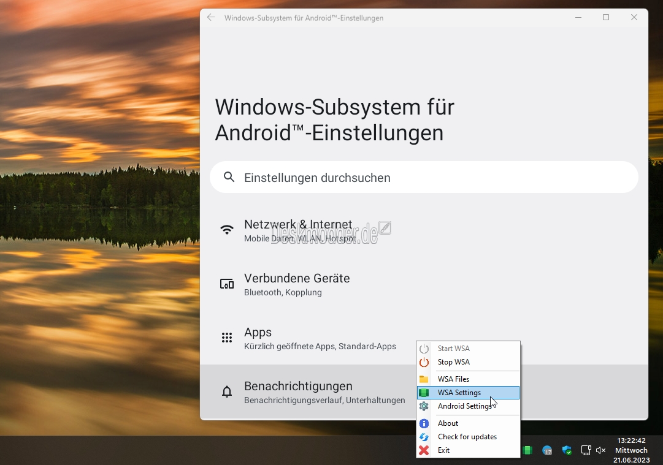The image size is (663, 465).
Task: Click the Benachrichtigungen bell icon
Action: [x=227, y=391]
